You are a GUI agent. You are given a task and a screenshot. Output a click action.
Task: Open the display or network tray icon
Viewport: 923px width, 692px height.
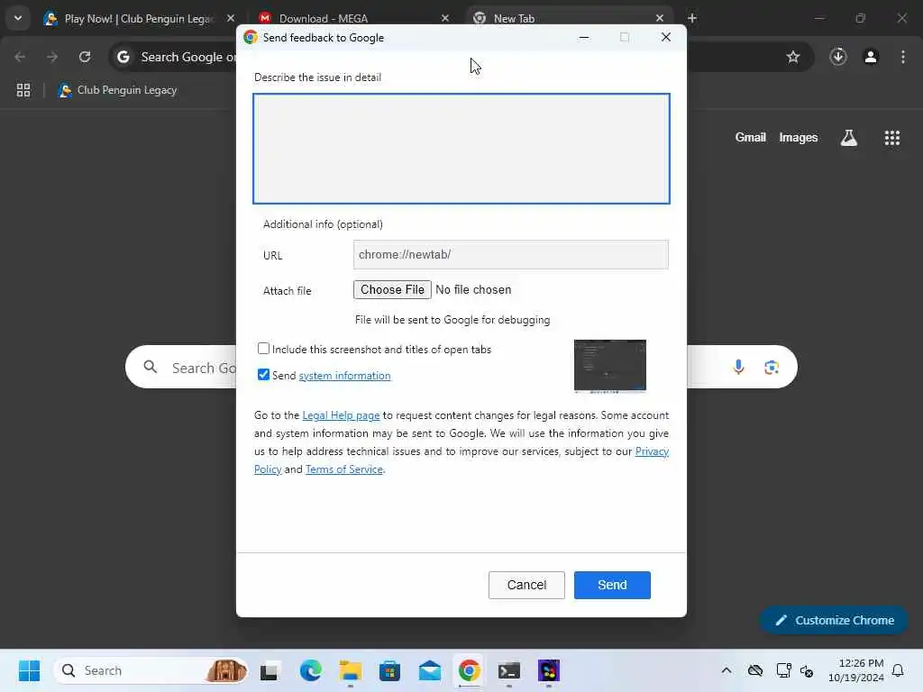click(783, 670)
